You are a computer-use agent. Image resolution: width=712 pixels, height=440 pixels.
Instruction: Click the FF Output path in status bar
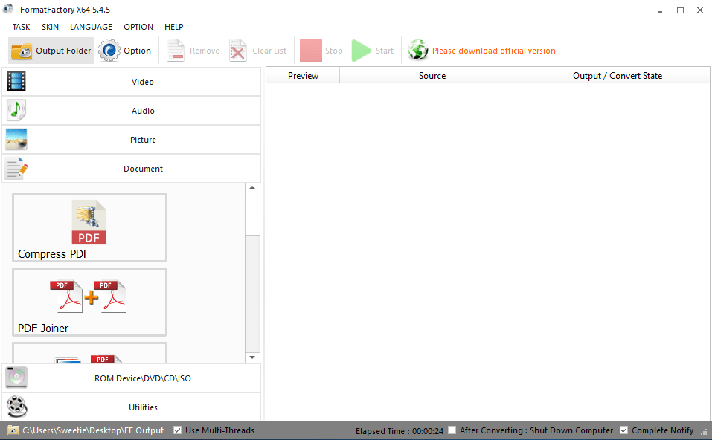tap(93, 430)
